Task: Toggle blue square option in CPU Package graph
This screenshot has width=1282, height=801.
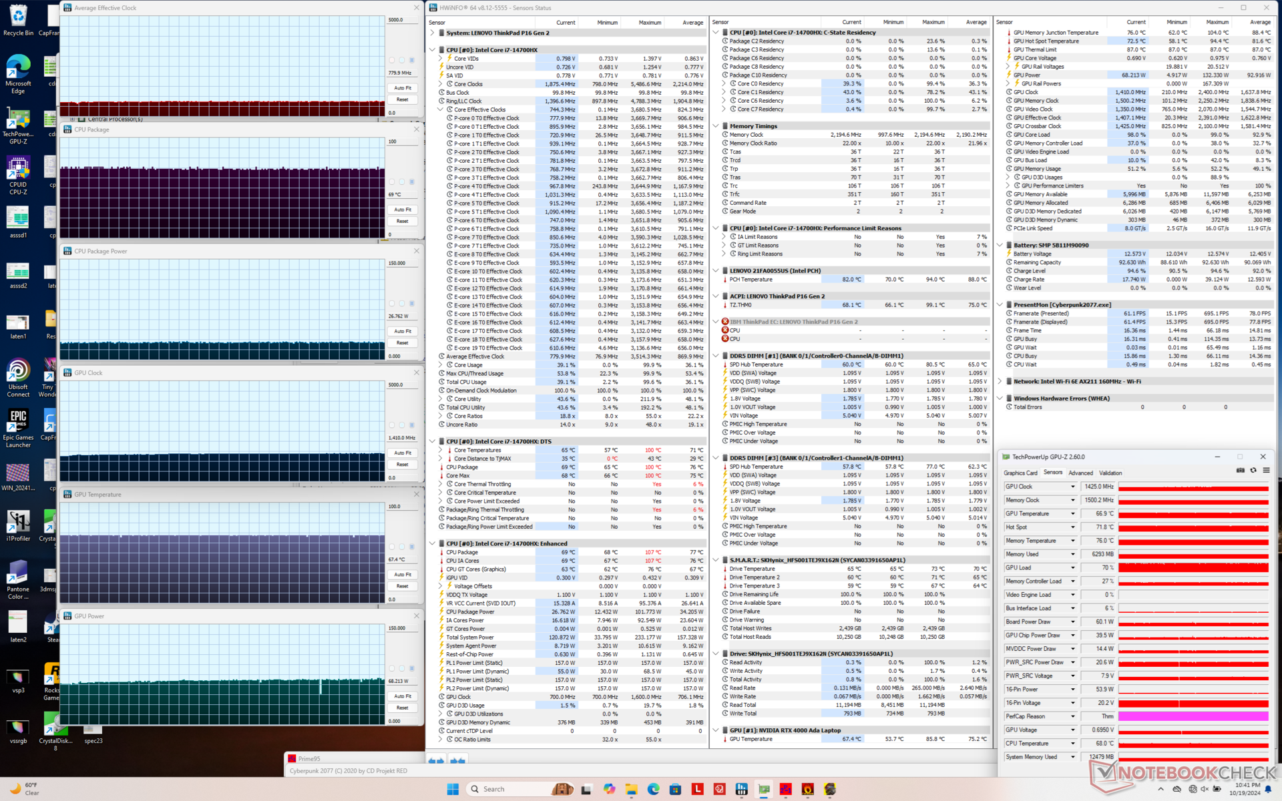Action: click(x=411, y=182)
